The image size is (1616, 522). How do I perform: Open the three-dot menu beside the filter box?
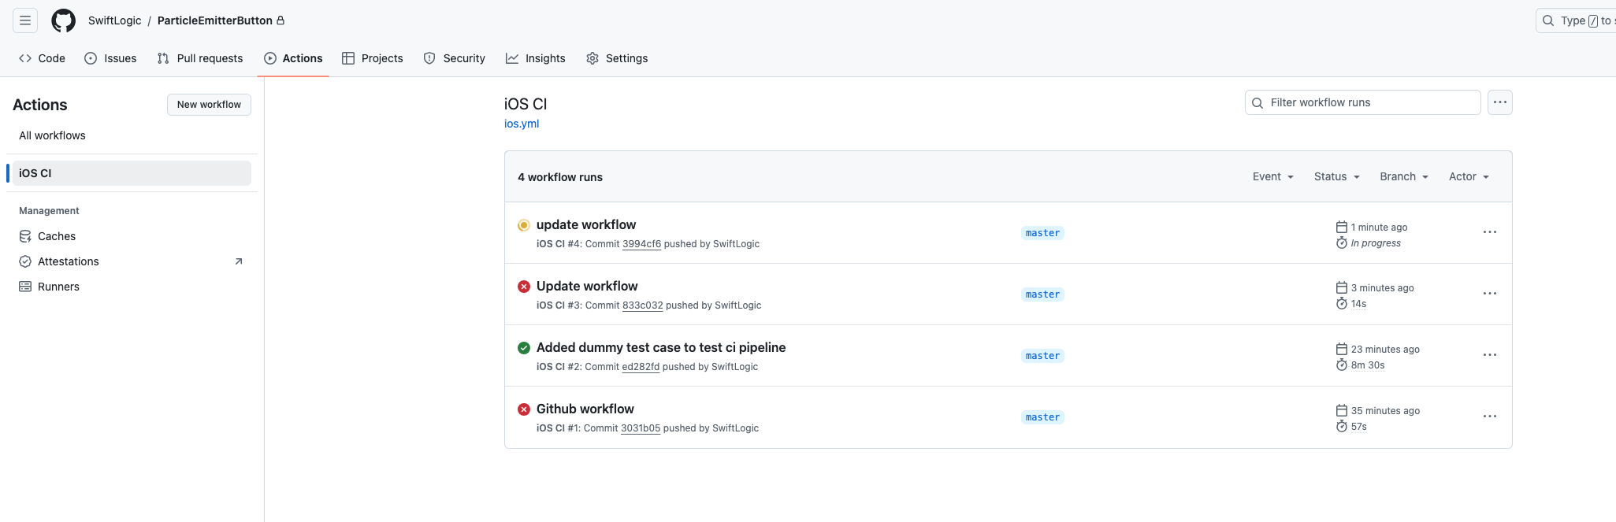1499,102
